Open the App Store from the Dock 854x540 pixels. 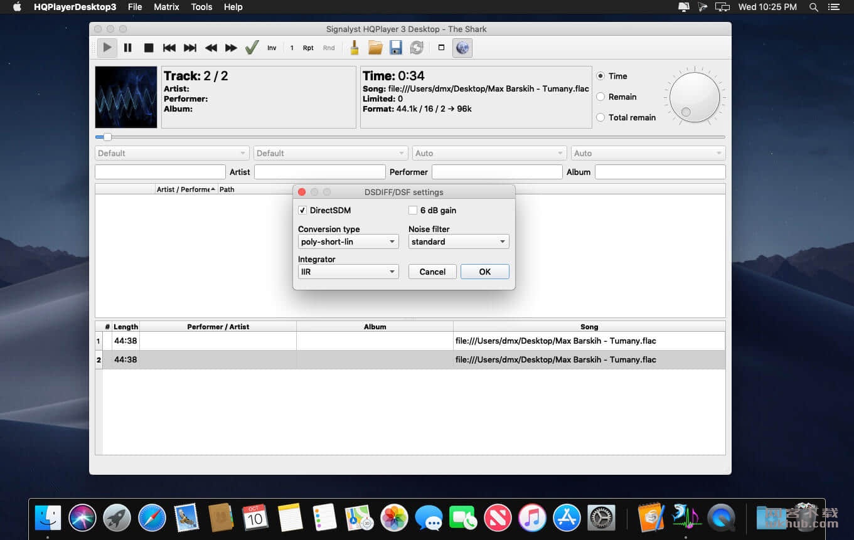pos(567,518)
